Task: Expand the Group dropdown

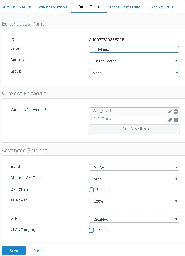Action: point(134,73)
